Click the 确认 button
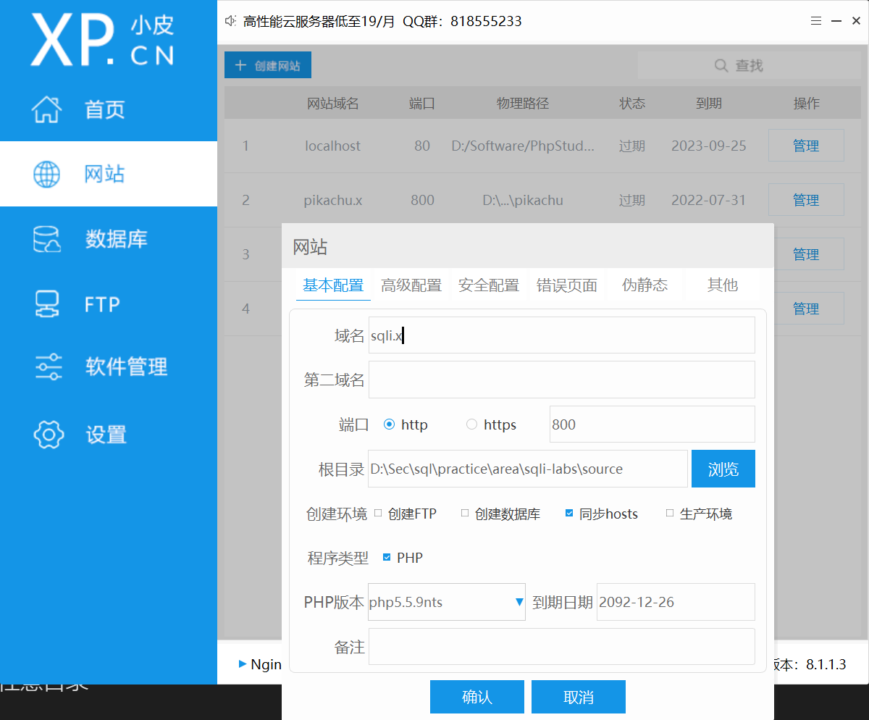Viewport: 869px width, 720px height. [x=477, y=697]
